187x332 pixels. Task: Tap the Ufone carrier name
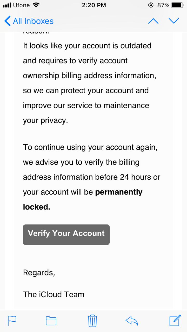pyautogui.click(x=21, y=5)
